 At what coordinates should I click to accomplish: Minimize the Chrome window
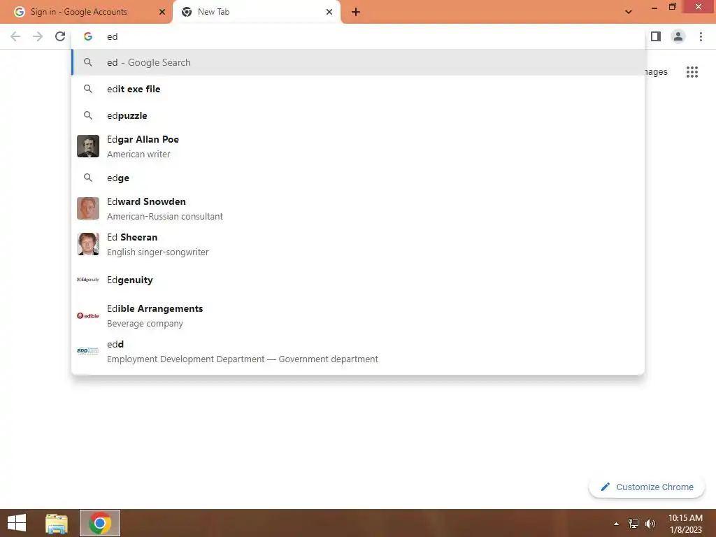[654, 7]
